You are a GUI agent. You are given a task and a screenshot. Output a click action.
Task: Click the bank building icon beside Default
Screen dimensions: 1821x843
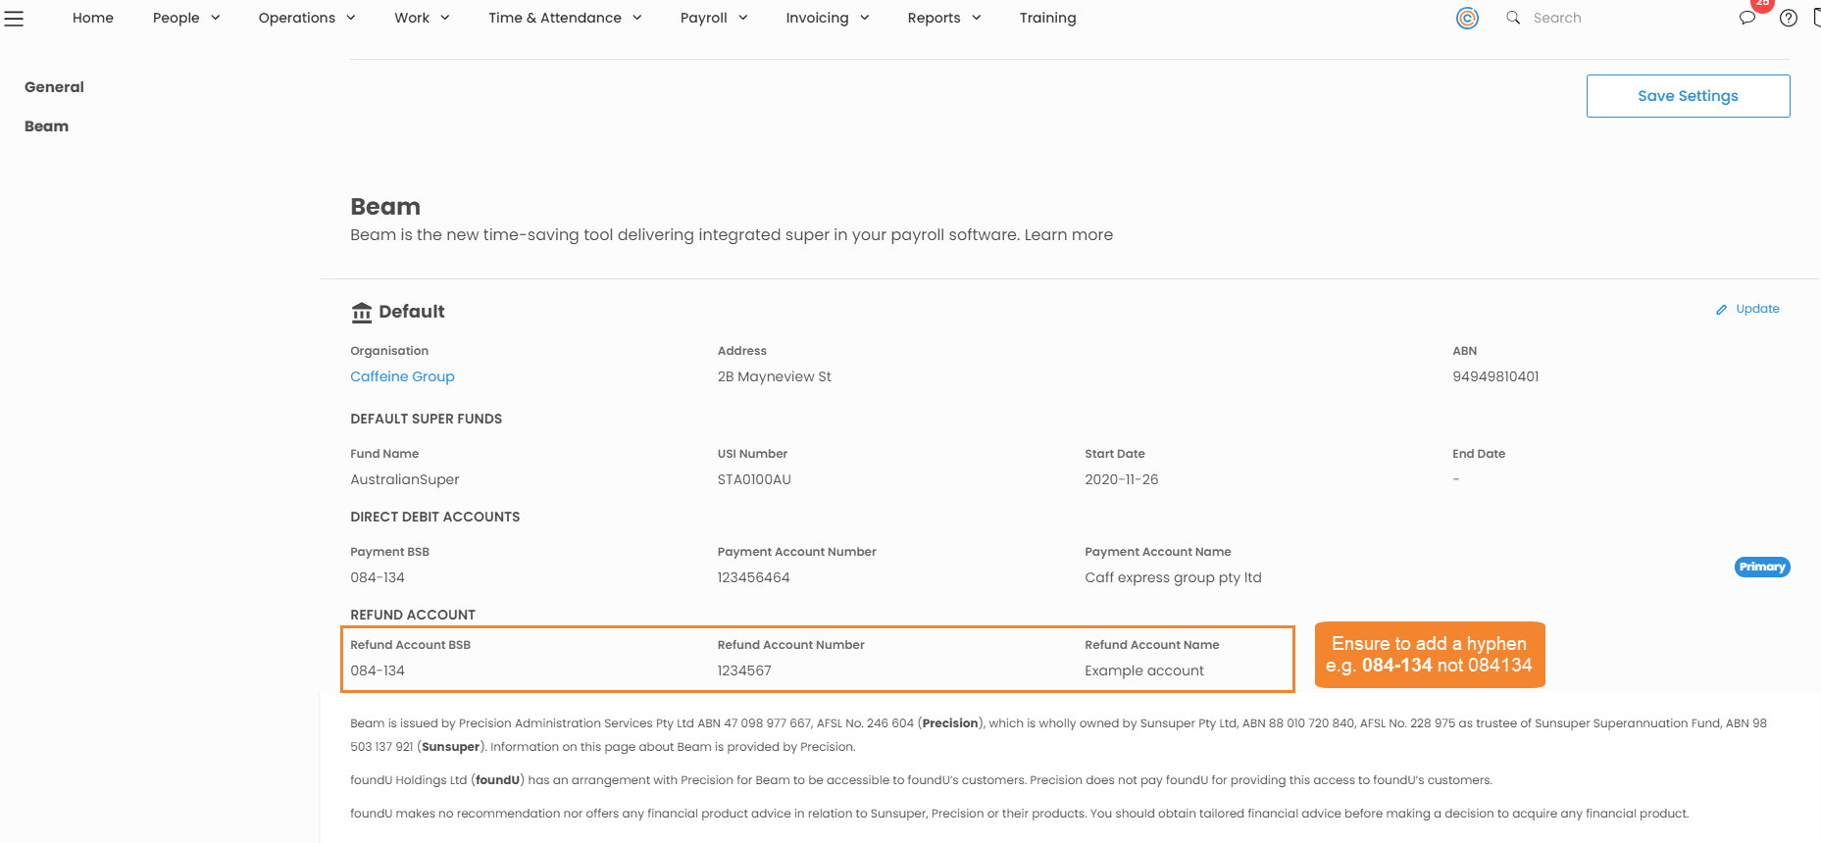click(362, 313)
